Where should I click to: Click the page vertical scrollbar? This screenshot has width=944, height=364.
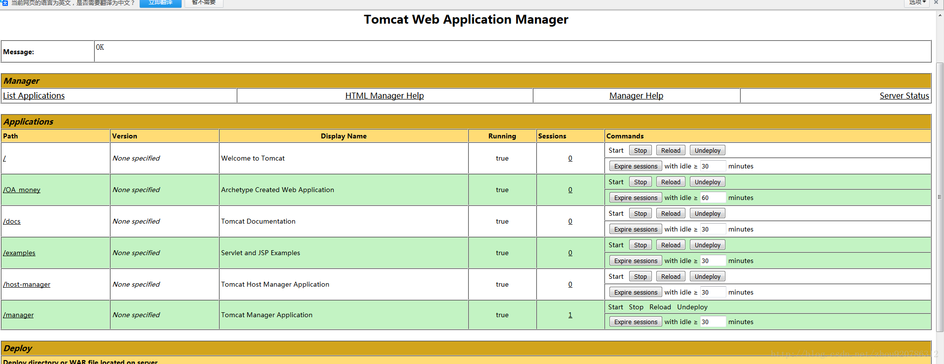[940, 197]
